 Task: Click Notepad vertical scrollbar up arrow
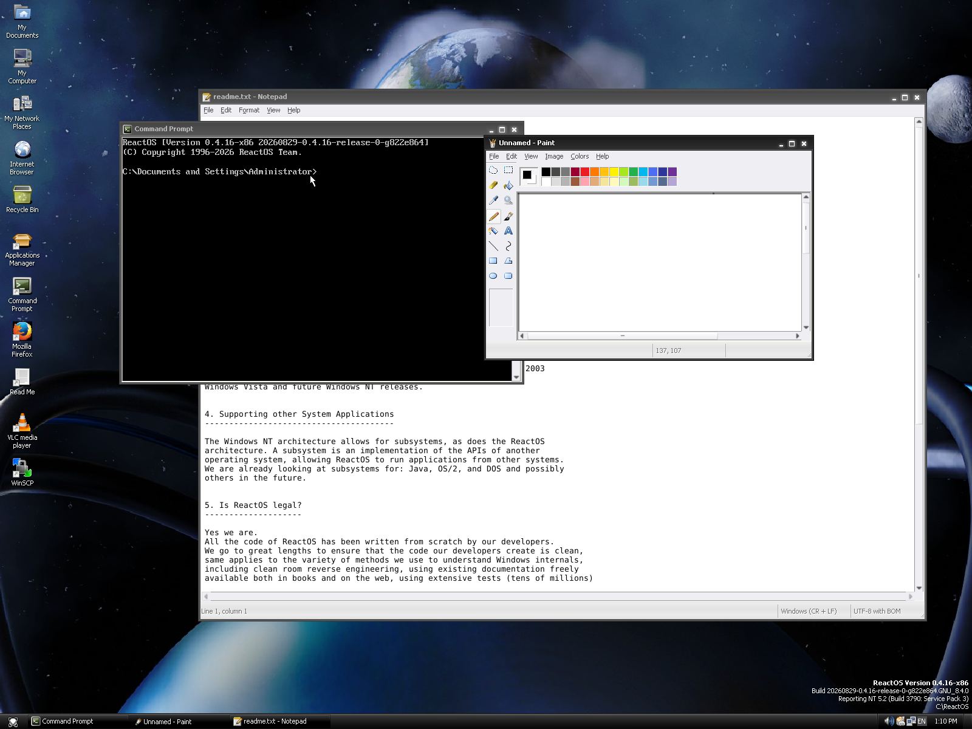(x=919, y=122)
